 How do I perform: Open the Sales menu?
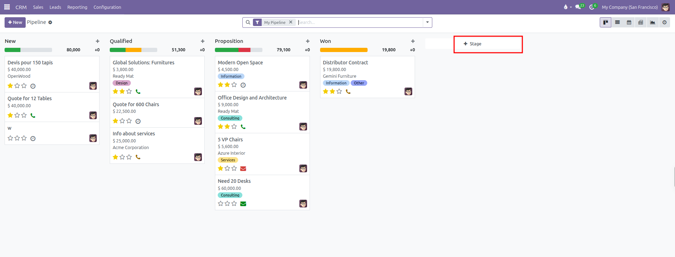tap(38, 7)
